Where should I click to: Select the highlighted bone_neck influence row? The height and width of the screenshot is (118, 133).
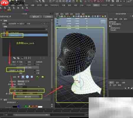click(25, 35)
